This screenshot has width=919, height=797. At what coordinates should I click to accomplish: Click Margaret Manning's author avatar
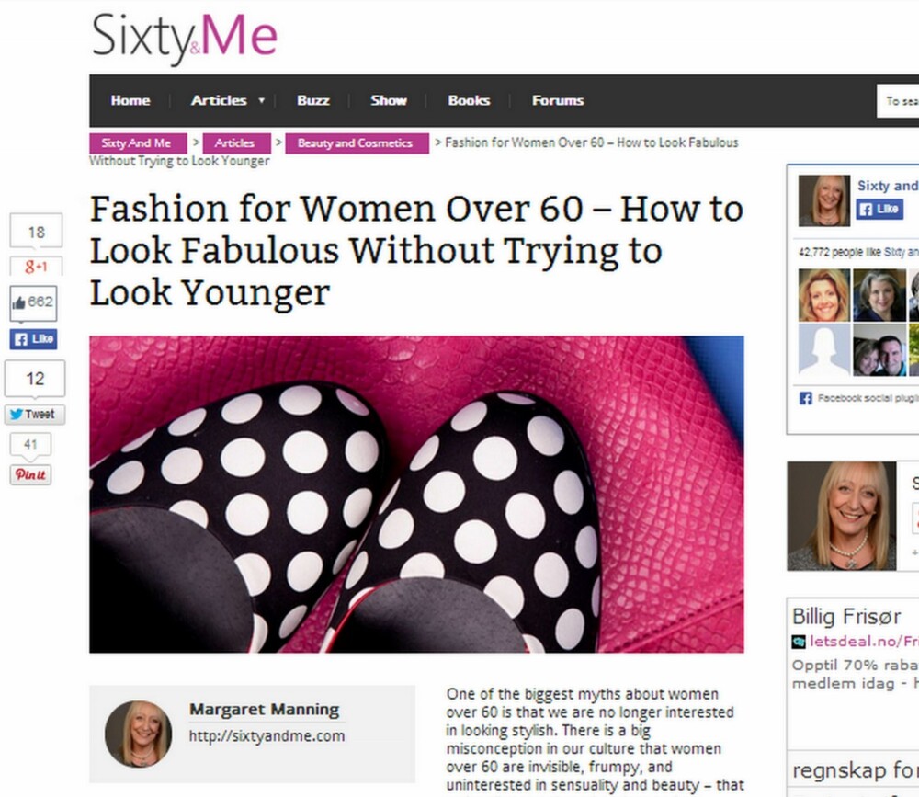point(139,734)
